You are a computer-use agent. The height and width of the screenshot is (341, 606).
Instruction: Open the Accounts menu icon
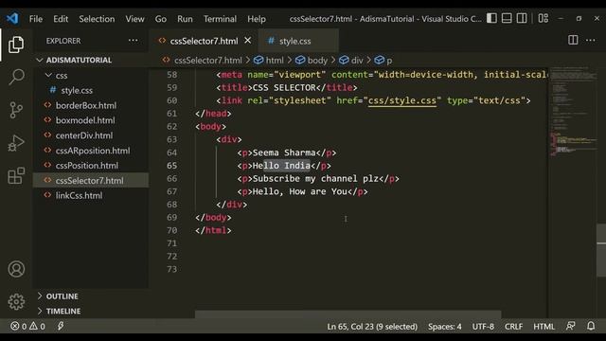tap(16, 269)
